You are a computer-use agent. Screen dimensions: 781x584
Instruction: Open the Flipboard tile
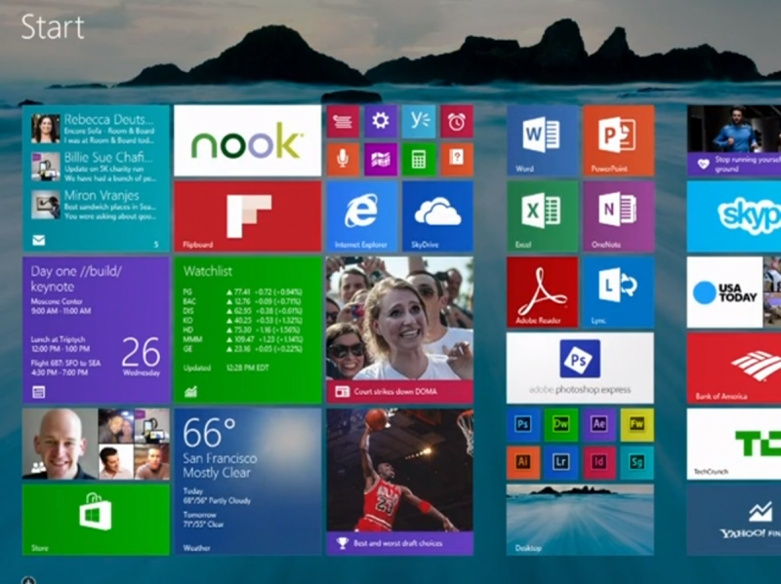pos(247,216)
